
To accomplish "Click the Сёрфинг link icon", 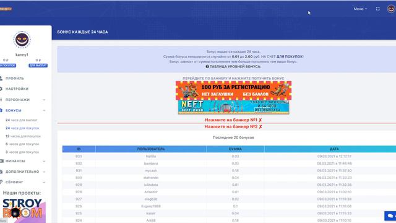I will click(1, 182).
